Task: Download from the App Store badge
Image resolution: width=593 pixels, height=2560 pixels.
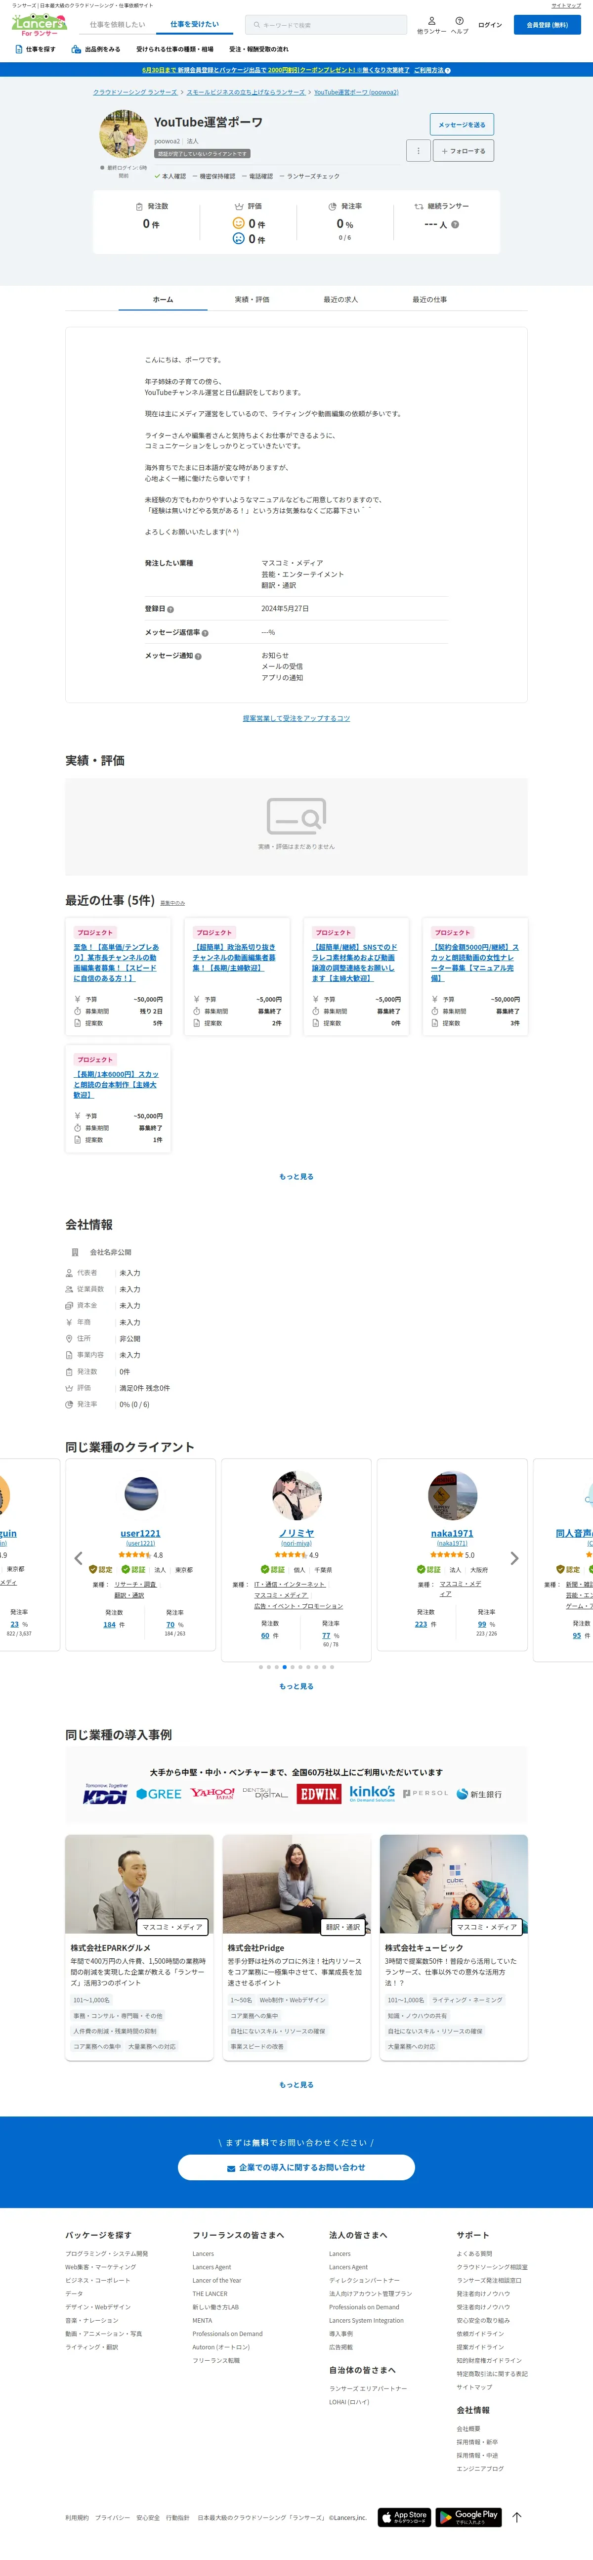Action: [404, 2516]
